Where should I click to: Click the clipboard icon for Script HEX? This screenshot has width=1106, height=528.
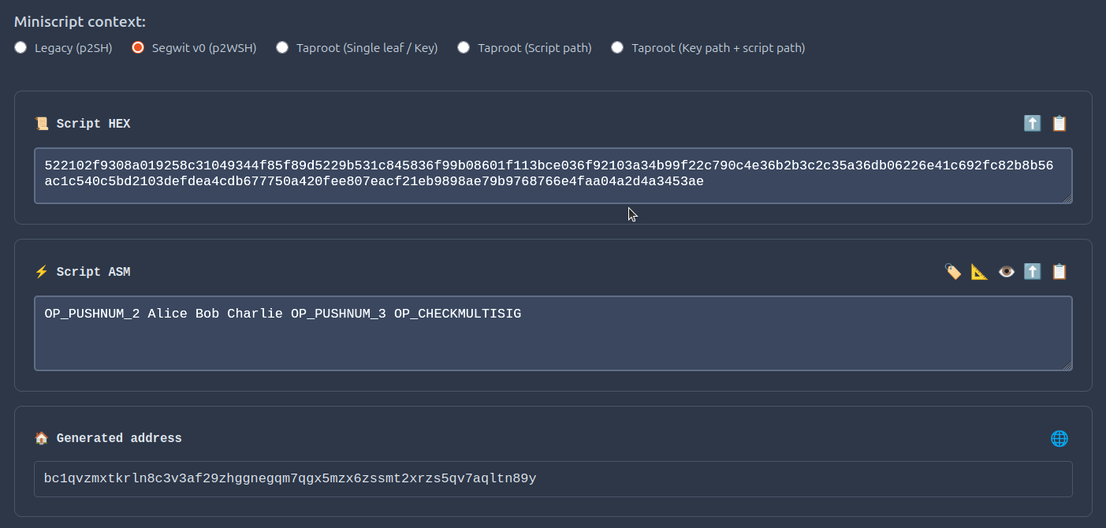coord(1059,124)
